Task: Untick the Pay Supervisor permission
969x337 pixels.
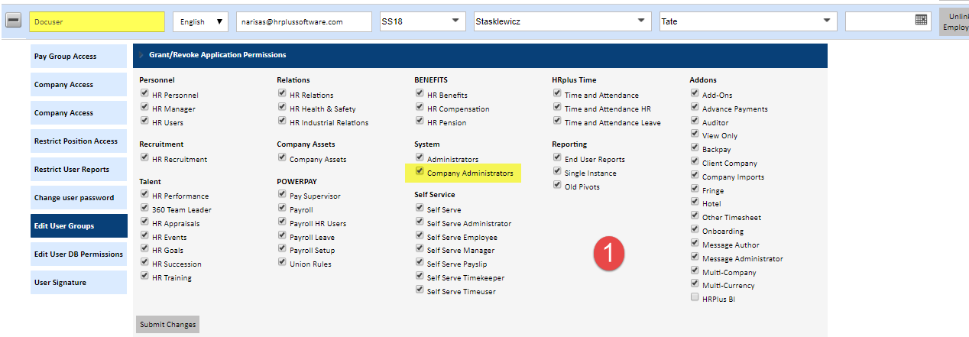Action: coord(282,195)
